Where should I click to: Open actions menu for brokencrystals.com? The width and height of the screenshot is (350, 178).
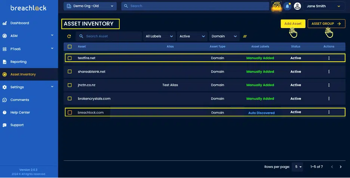point(329,98)
